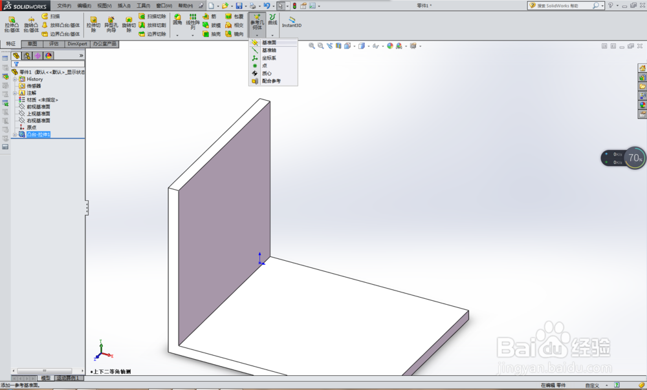
Task: Open the 工具(T) menu
Action: click(x=144, y=6)
